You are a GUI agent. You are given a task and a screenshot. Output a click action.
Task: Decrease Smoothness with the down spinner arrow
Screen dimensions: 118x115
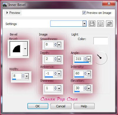[x=55, y=46]
